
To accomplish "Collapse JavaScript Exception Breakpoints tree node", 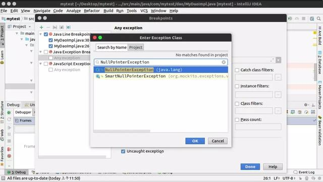I will click(x=40, y=64).
